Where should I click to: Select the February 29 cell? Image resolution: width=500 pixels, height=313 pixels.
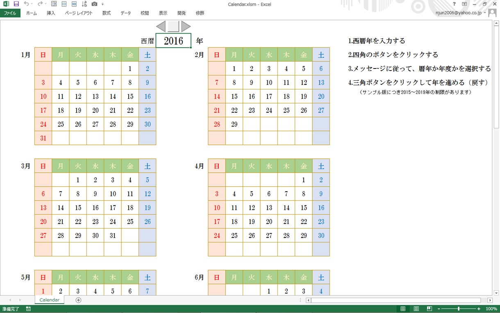(234, 124)
